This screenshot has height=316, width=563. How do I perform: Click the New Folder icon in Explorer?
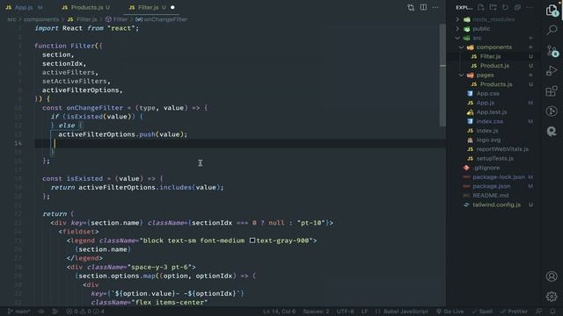[493, 8]
